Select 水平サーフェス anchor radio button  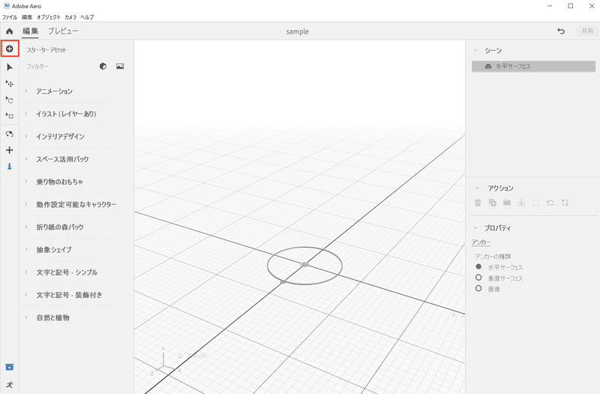478,266
